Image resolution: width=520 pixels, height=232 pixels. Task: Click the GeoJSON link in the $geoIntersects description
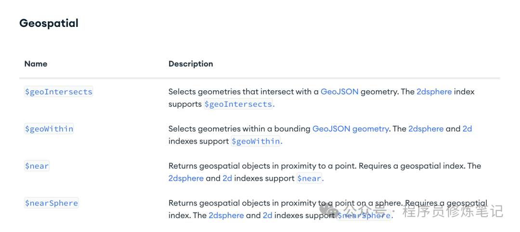[339, 91]
